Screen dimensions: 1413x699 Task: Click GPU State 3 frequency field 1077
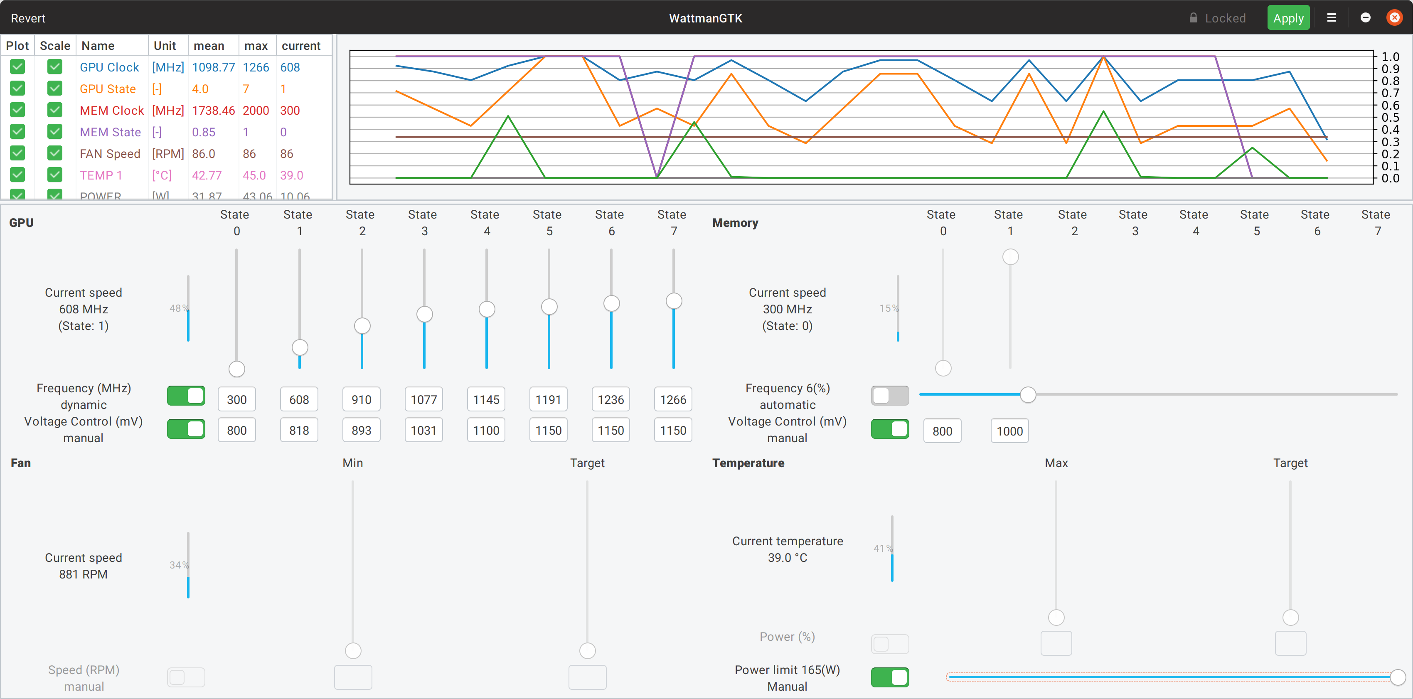[423, 399]
